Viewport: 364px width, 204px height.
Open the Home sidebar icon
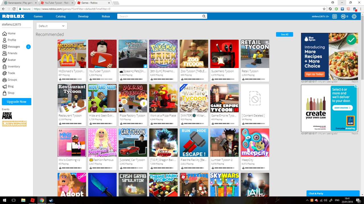(4, 33)
